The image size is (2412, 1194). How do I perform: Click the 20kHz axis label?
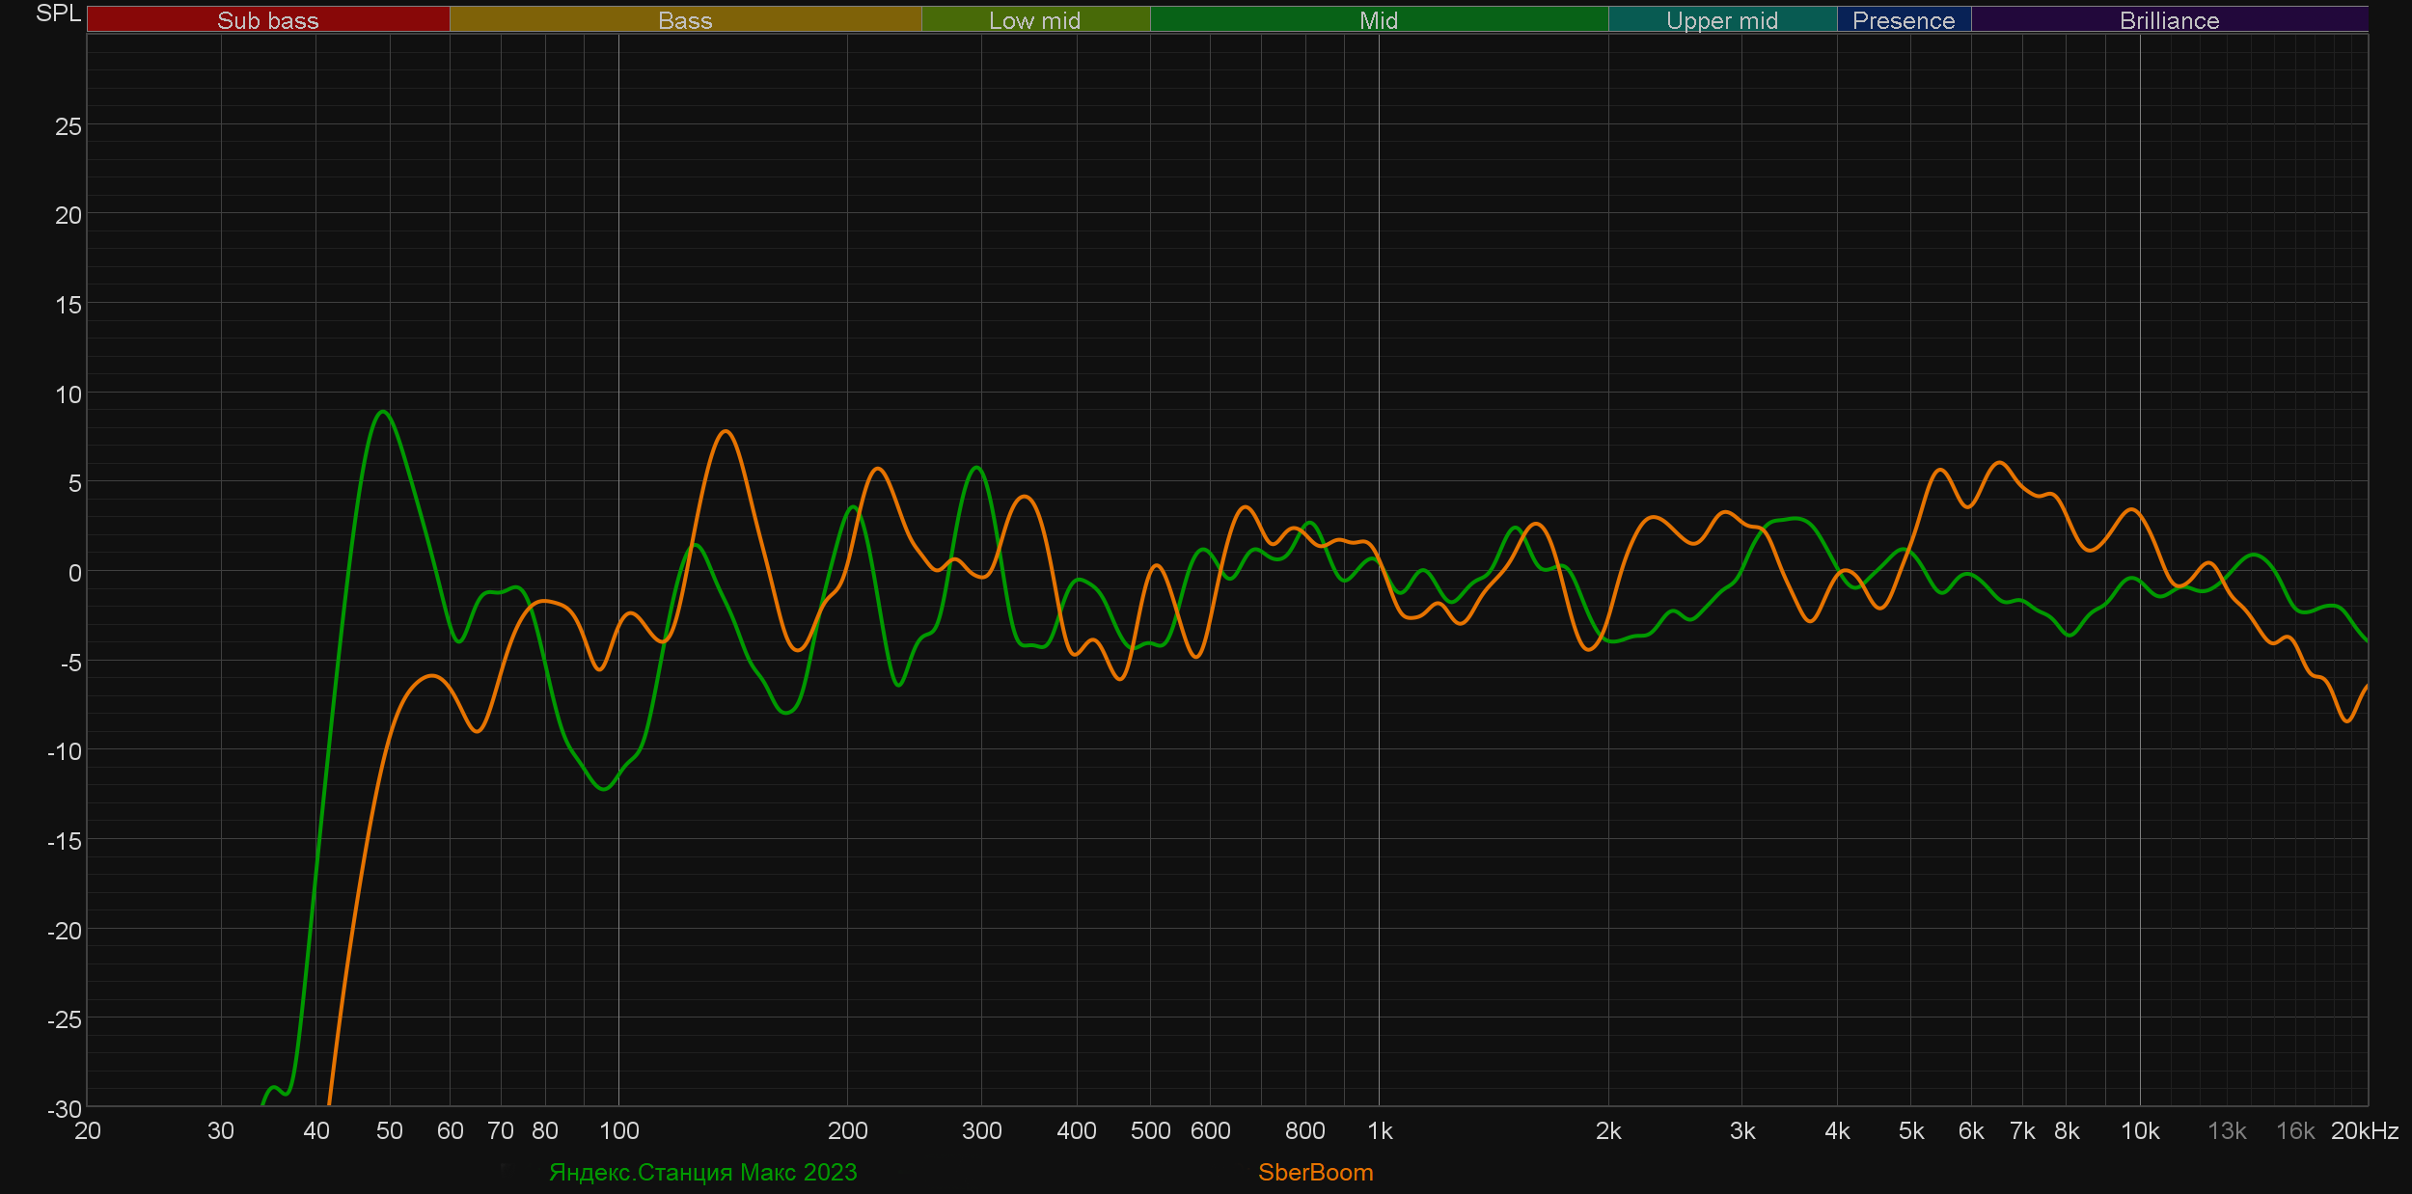pos(2364,1131)
